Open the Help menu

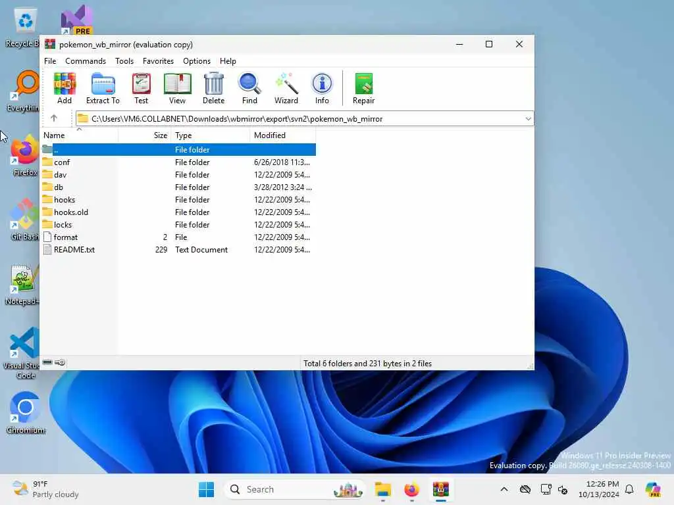[228, 61]
